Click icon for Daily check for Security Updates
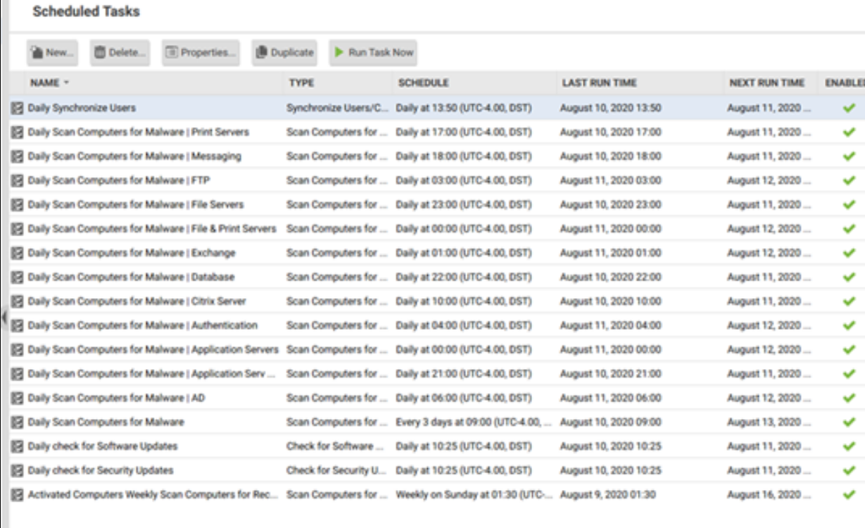This screenshot has width=865, height=528. coord(18,470)
